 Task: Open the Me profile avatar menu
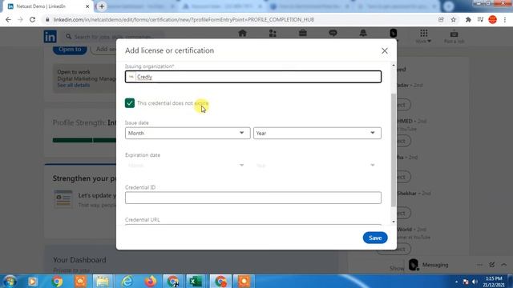tap(394, 34)
